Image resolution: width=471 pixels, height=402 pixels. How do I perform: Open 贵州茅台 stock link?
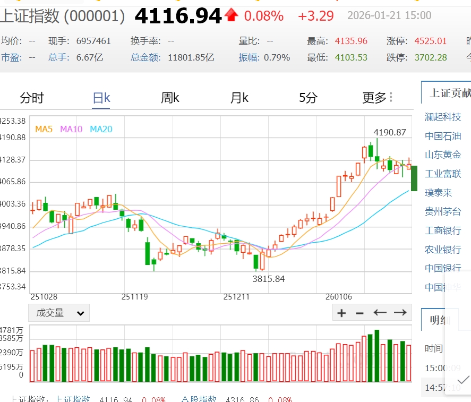[x=443, y=211]
